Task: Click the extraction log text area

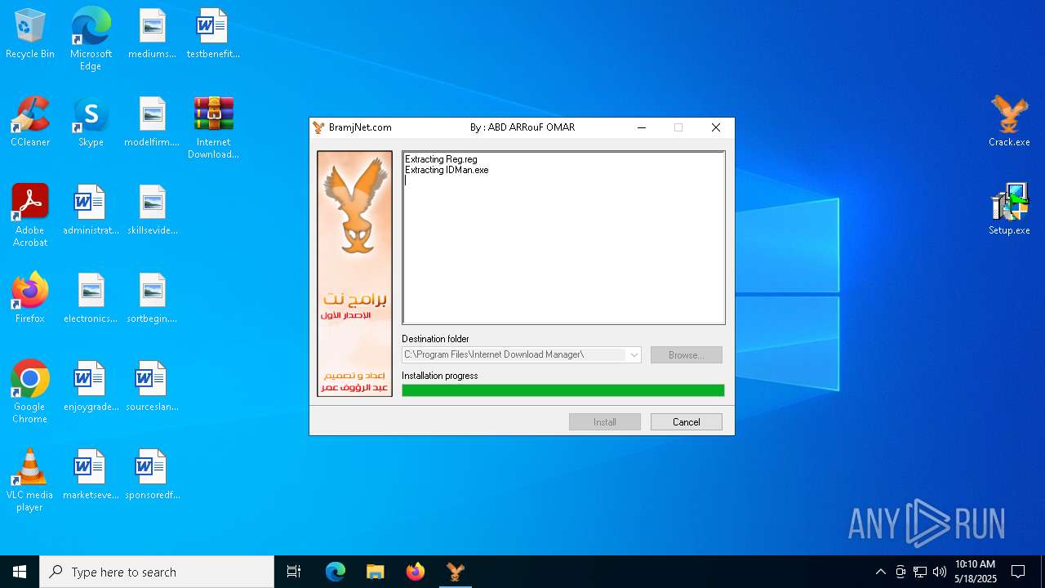Action: pyautogui.click(x=563, y=238)
